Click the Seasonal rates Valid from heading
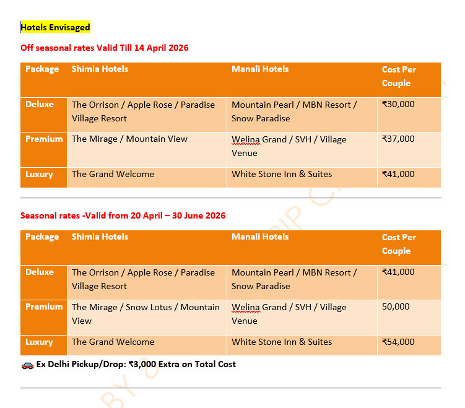 click(x=123, y=215)
